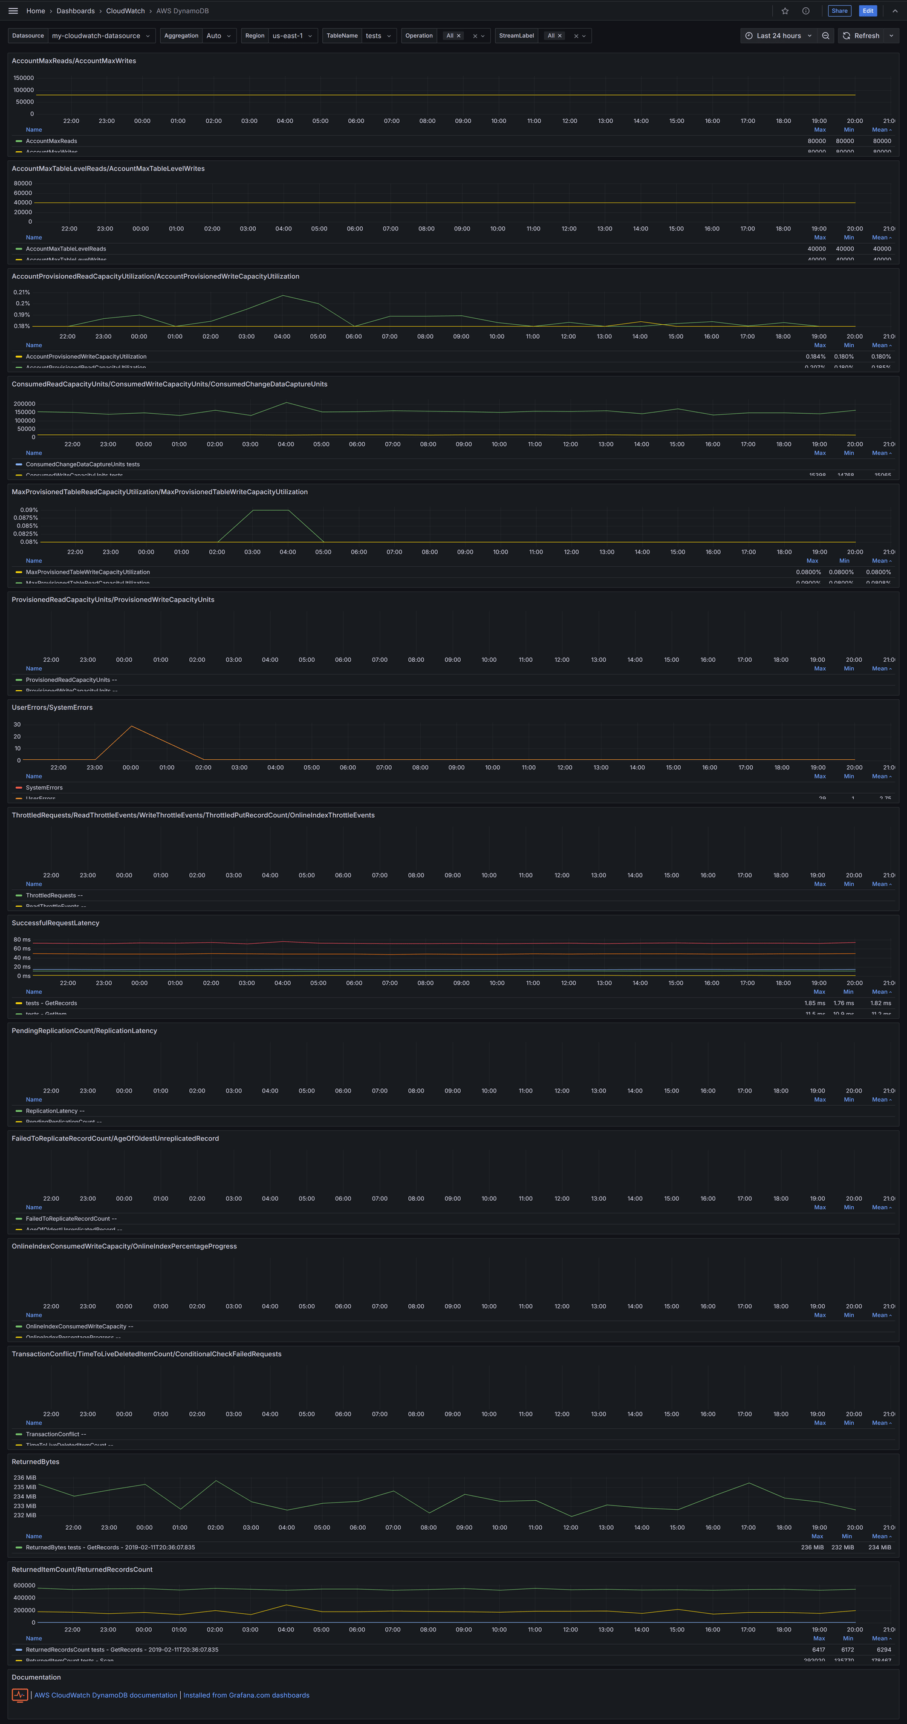Toggle OnlineIndexConsumedWriteCapacity legend entry
The width and height of the screenshot is (907, 1724).
[80, 1327]
